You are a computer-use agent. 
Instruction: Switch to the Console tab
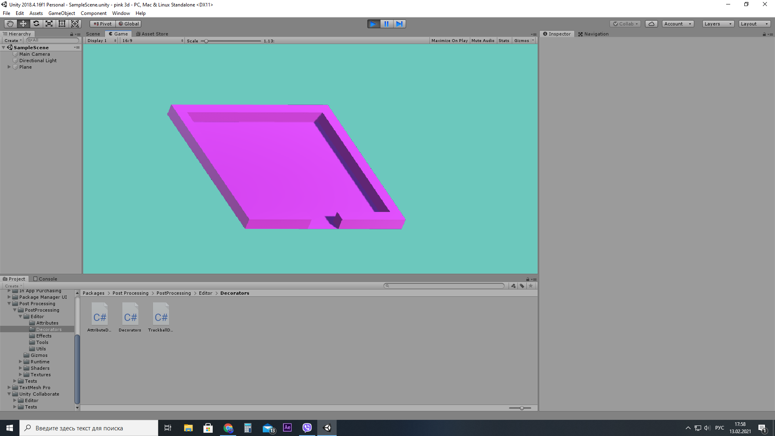tap(45, 279)
